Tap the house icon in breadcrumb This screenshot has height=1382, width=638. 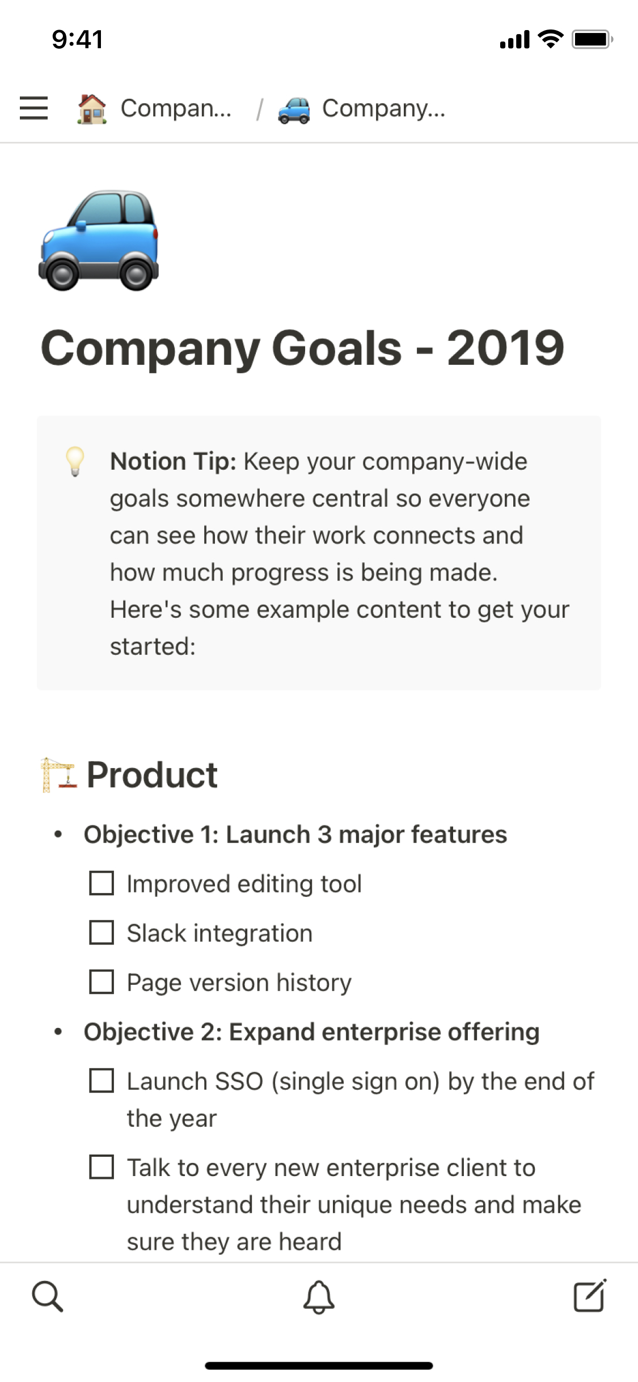click(x=92, y=108)
